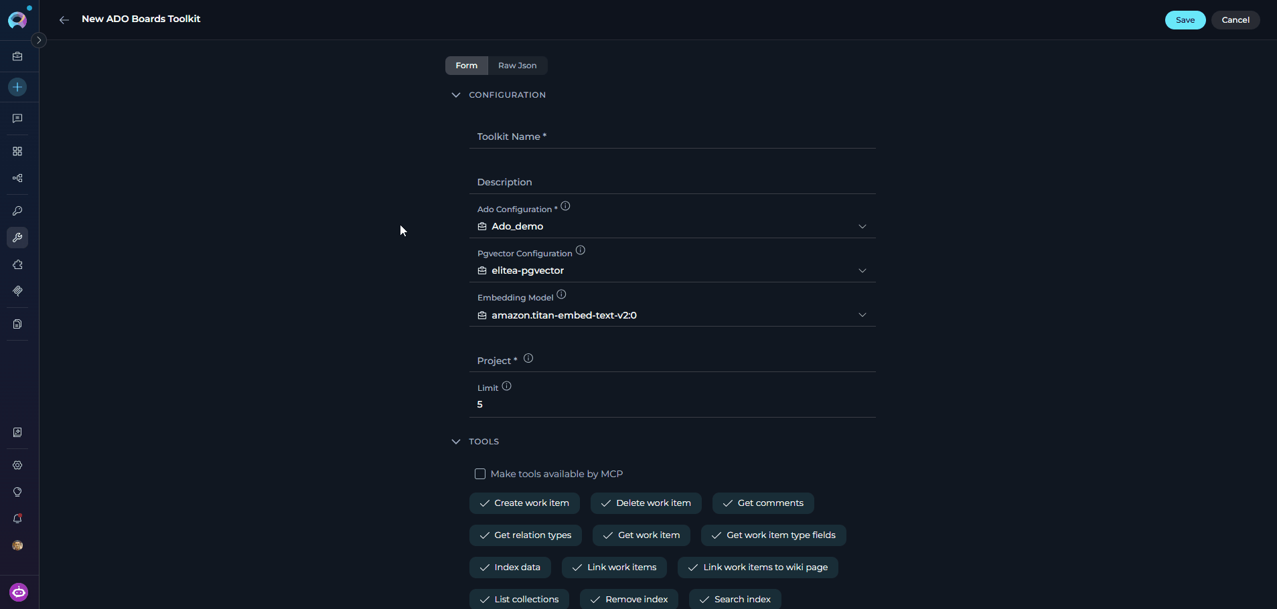The image size is (1277, 609).
Task: Open the lightbulb tips sidebar icon
Action: point(17,492)
